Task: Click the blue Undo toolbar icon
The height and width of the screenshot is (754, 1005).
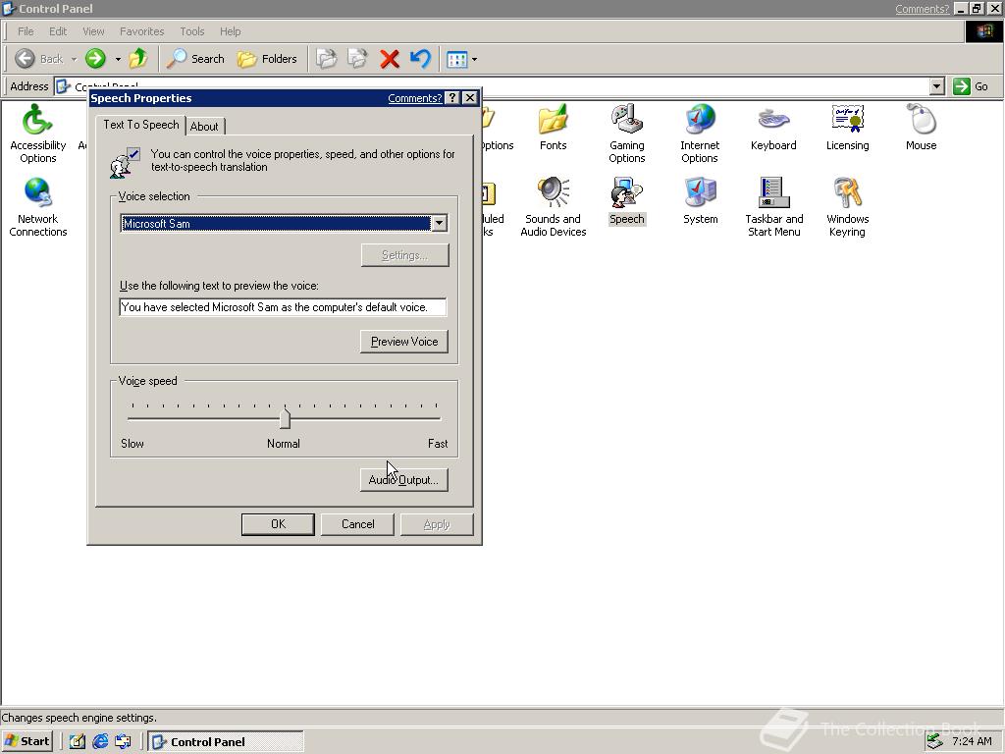Action: [x=420, y=59]
